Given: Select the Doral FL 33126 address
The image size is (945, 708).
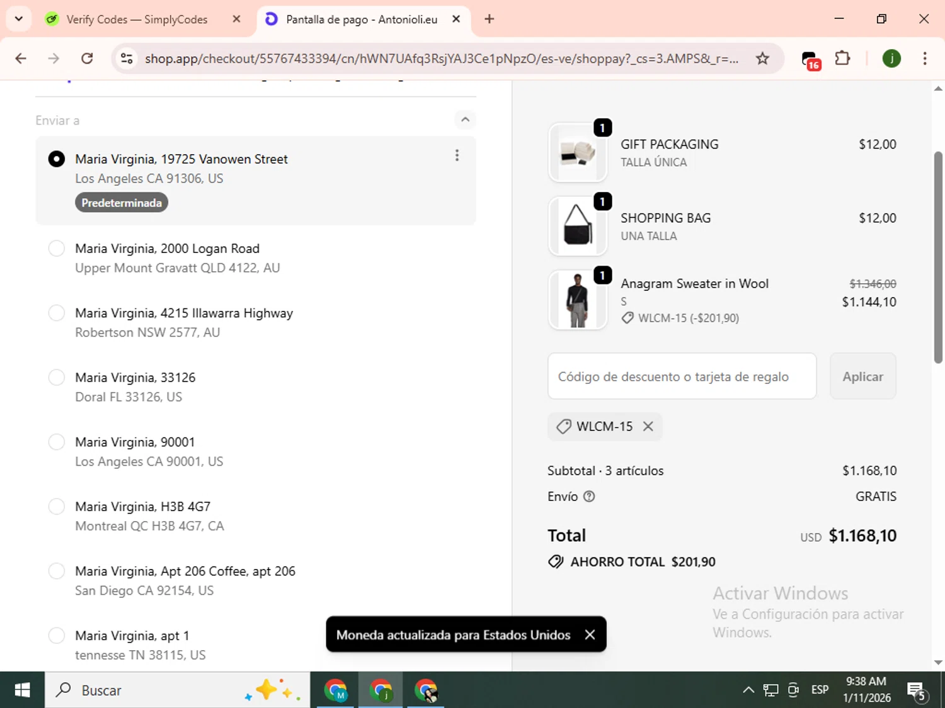Looking at the screenshot, I should click(x=57, y=377).
